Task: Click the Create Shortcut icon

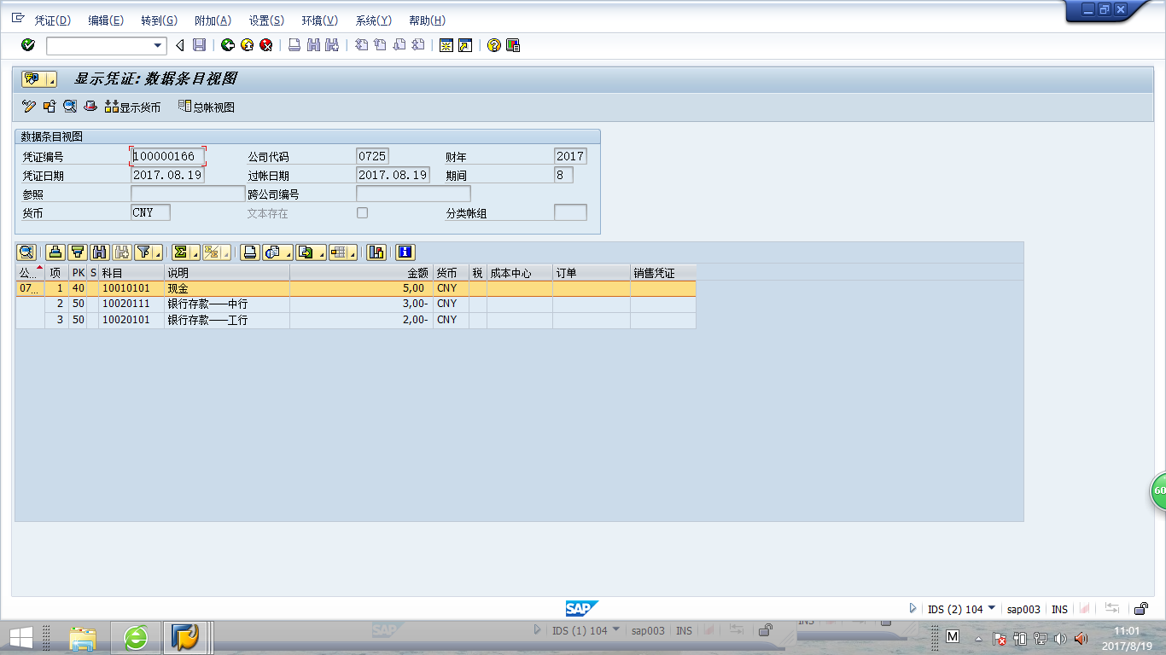Action: pyautogui.click(x=464, y=45)
